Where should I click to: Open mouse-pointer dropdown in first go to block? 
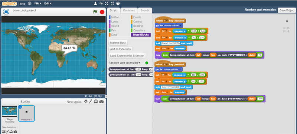[173, 25]
